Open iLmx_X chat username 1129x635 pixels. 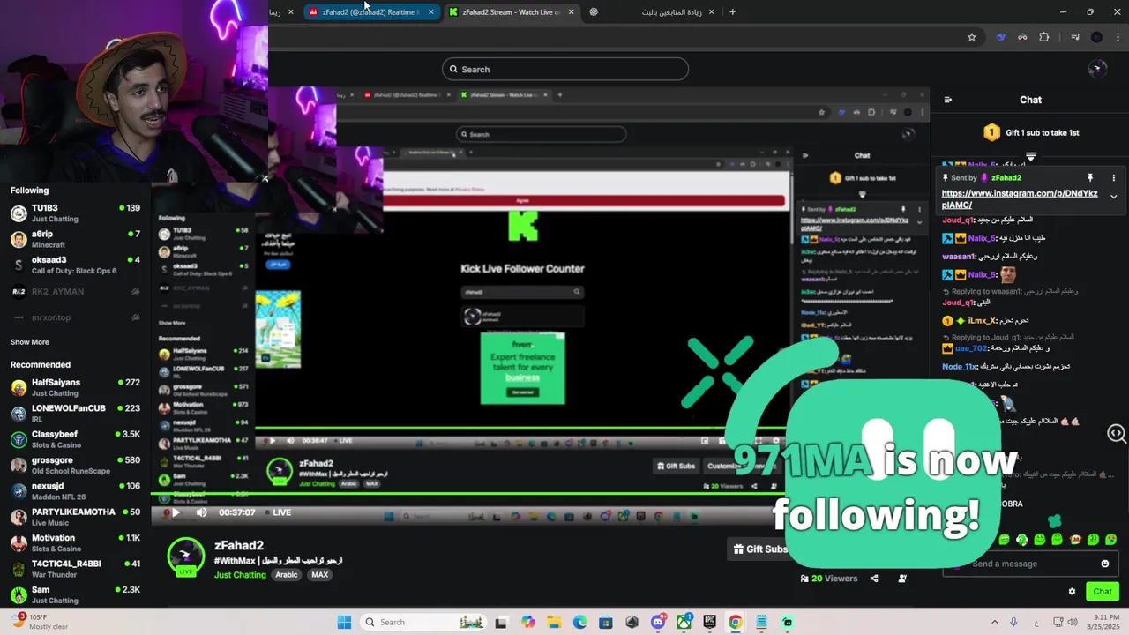tap(982, 321)
